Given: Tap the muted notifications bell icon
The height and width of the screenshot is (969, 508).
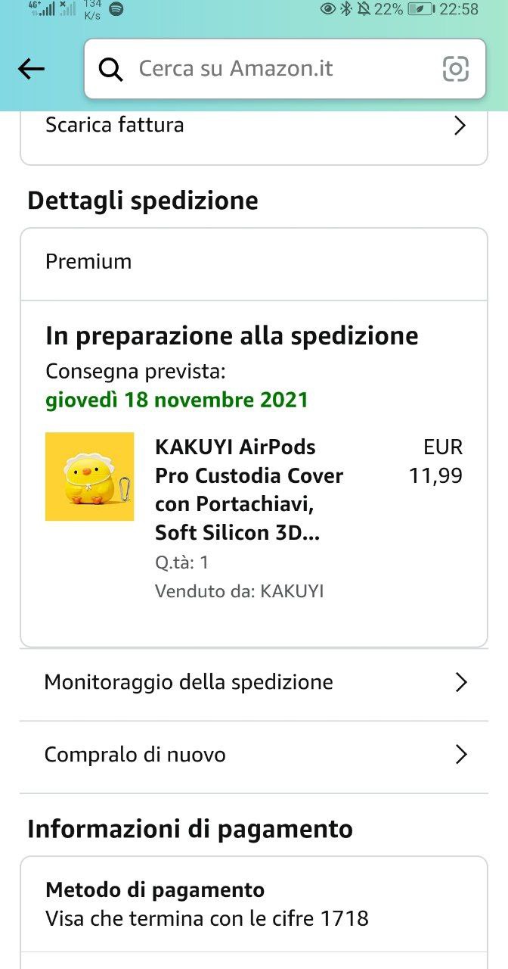Looking at the screenshot, I should [x=364, y=9].
